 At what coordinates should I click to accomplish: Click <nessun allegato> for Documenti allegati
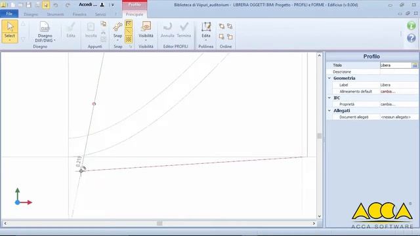(x=396, y=117)
